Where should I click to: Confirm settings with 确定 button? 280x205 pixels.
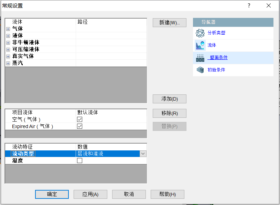click(x=52, y=194)
